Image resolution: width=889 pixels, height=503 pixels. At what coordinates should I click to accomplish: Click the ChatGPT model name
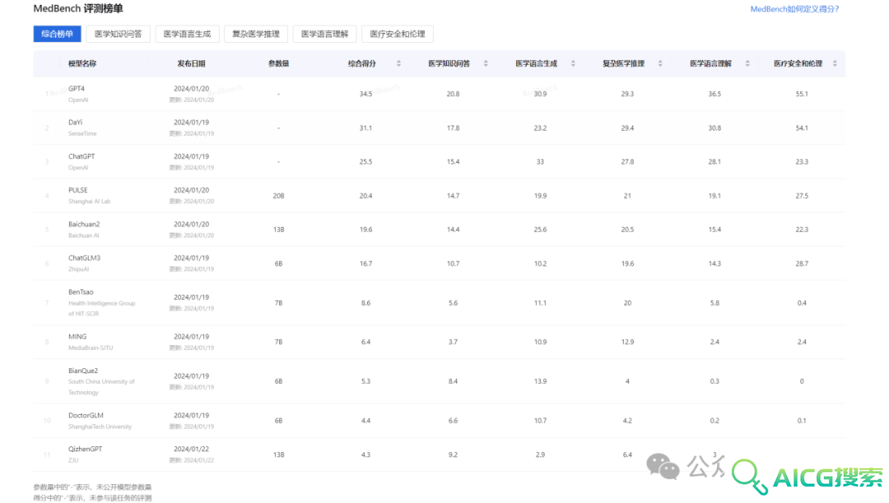click(81, 156)
